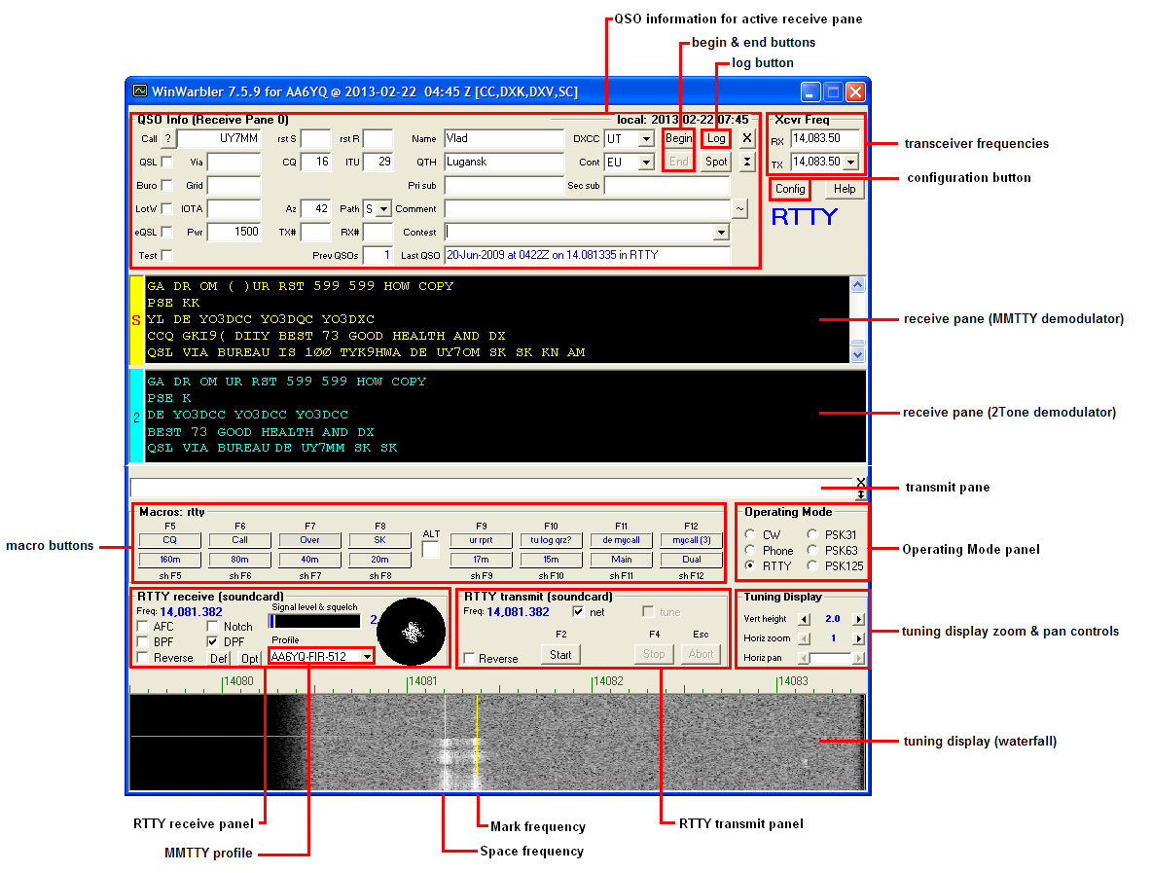
Task: Toggle the QSL checkbox
Action: point(166,162)
